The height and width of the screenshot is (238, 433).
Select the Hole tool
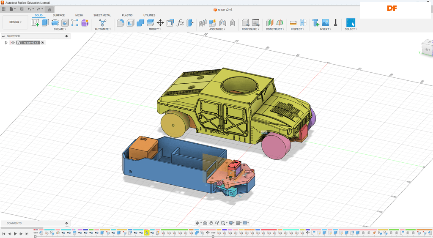click(x=65, y=23)
